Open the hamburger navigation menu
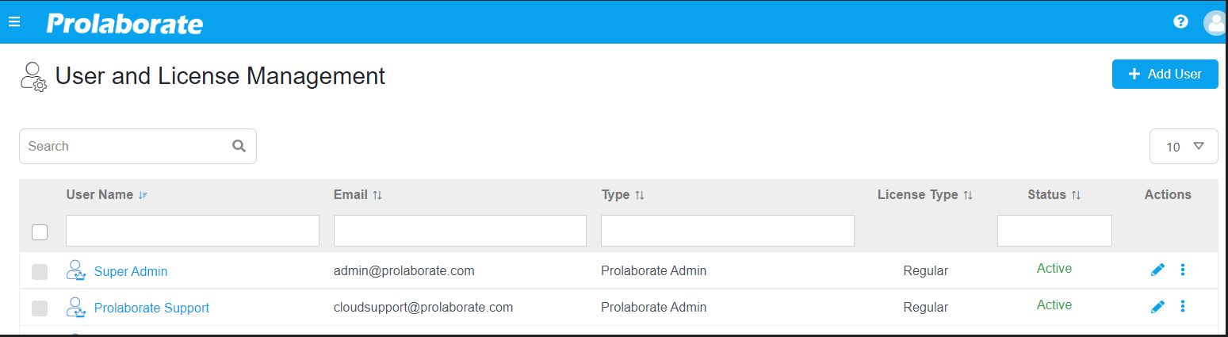 (x=13, y=22)
